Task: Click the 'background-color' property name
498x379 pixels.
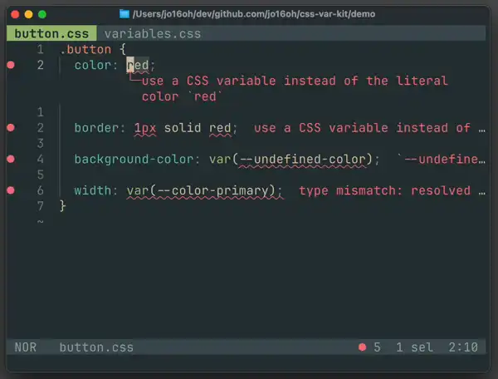Action: click(x=134, y=159)
